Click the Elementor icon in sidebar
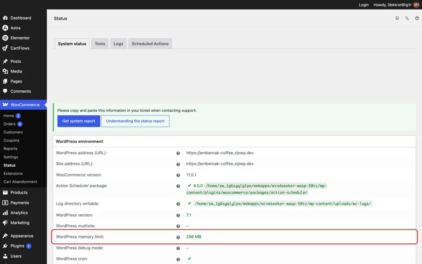The width and height of the screenshot is (422, 264). 5,38
